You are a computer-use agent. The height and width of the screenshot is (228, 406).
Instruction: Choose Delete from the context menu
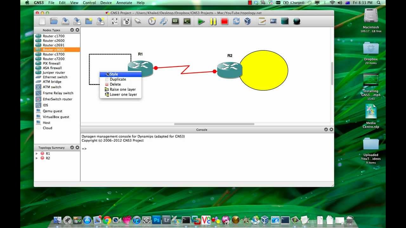click(121, 84)
